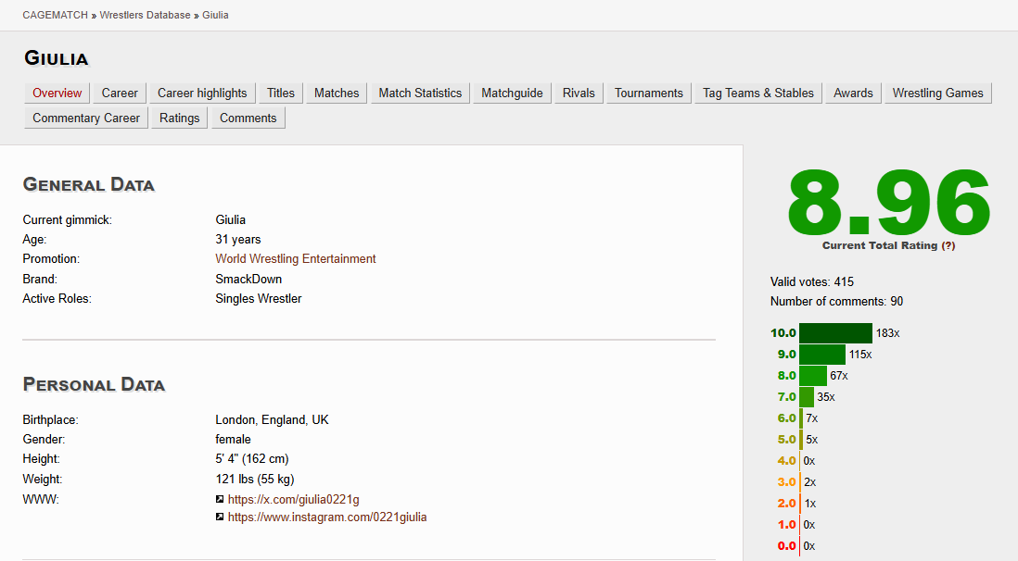The width and height of the screenshot is (1018, 561).
Task: Switch to the Matches tab
Action: (x=337, y=93)
